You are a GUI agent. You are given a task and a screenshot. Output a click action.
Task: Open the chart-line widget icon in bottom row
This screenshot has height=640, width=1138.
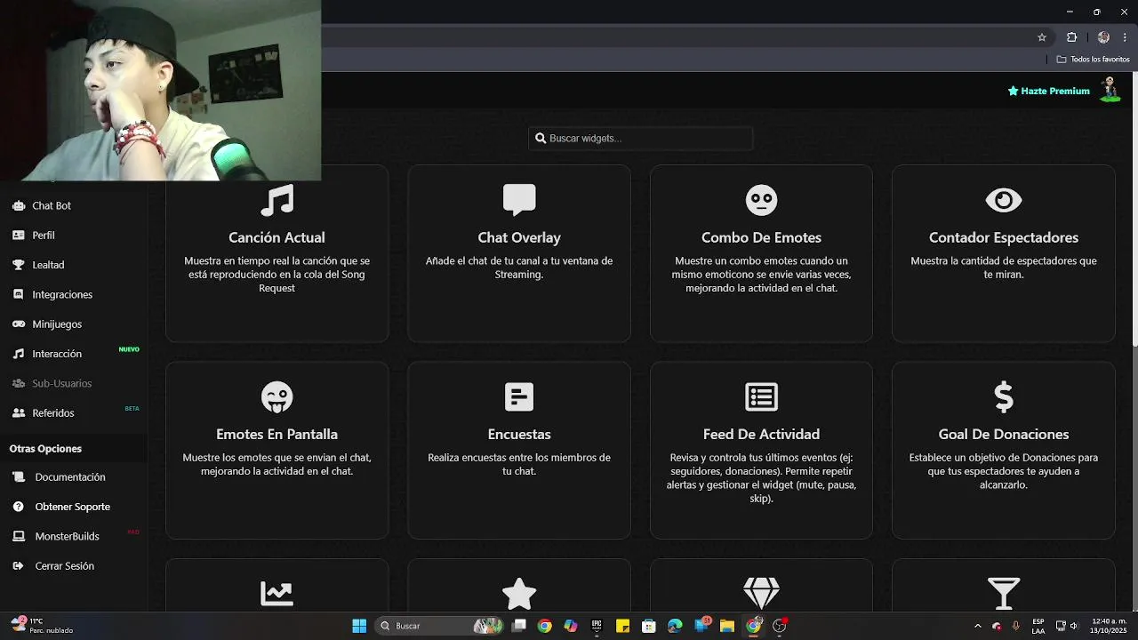(x=276, y=593)
